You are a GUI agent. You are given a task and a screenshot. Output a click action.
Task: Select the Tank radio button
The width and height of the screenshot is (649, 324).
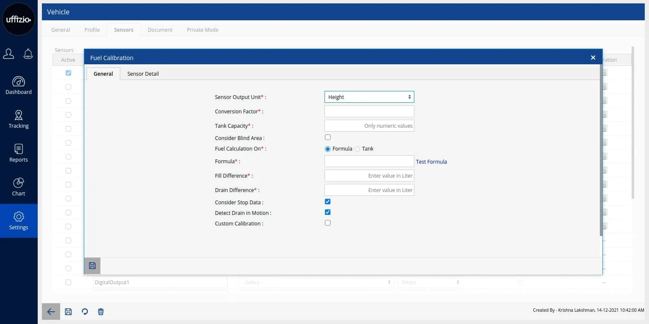pos(358,149)
